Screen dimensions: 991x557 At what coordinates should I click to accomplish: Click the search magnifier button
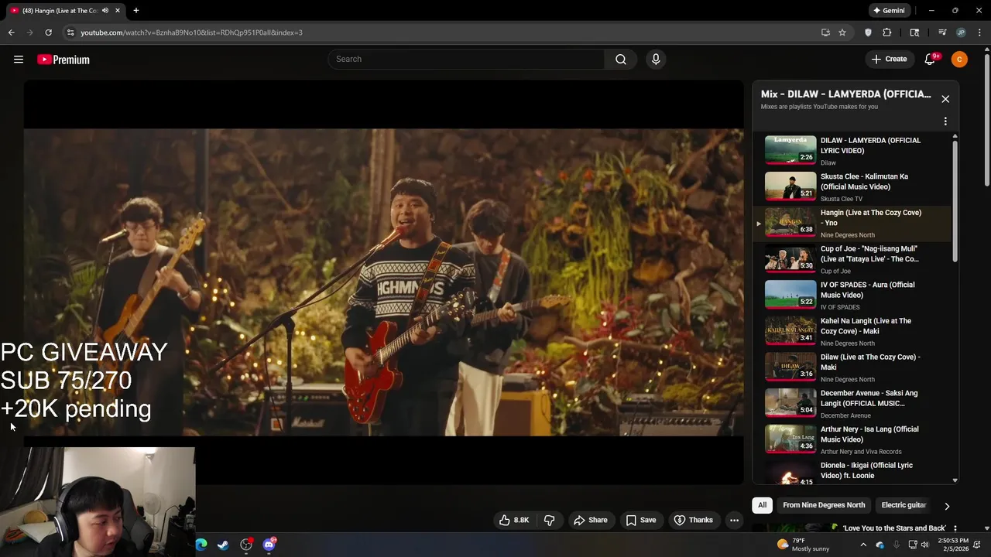pos(621,60)
